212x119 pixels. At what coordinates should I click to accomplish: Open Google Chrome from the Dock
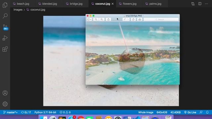click(81, 118)
